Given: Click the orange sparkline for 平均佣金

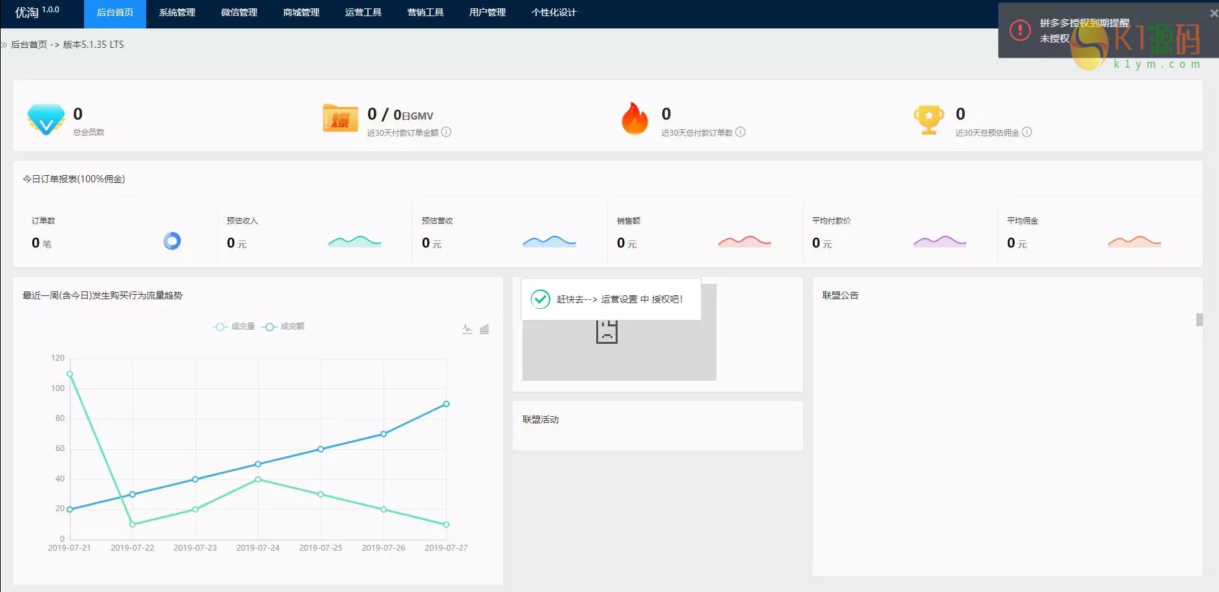Looking at the screenshot, I should coord(1134,242).
